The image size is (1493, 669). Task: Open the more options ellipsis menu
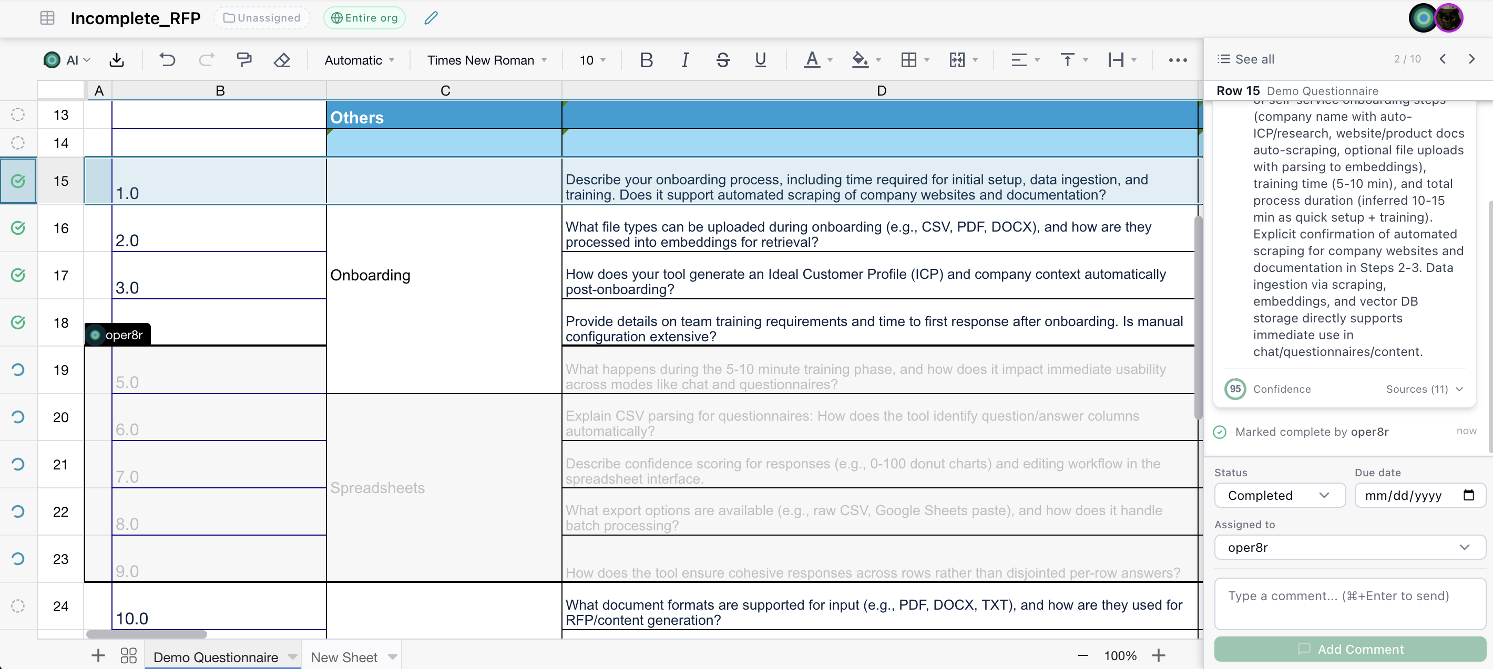(x=1177, y=60)
